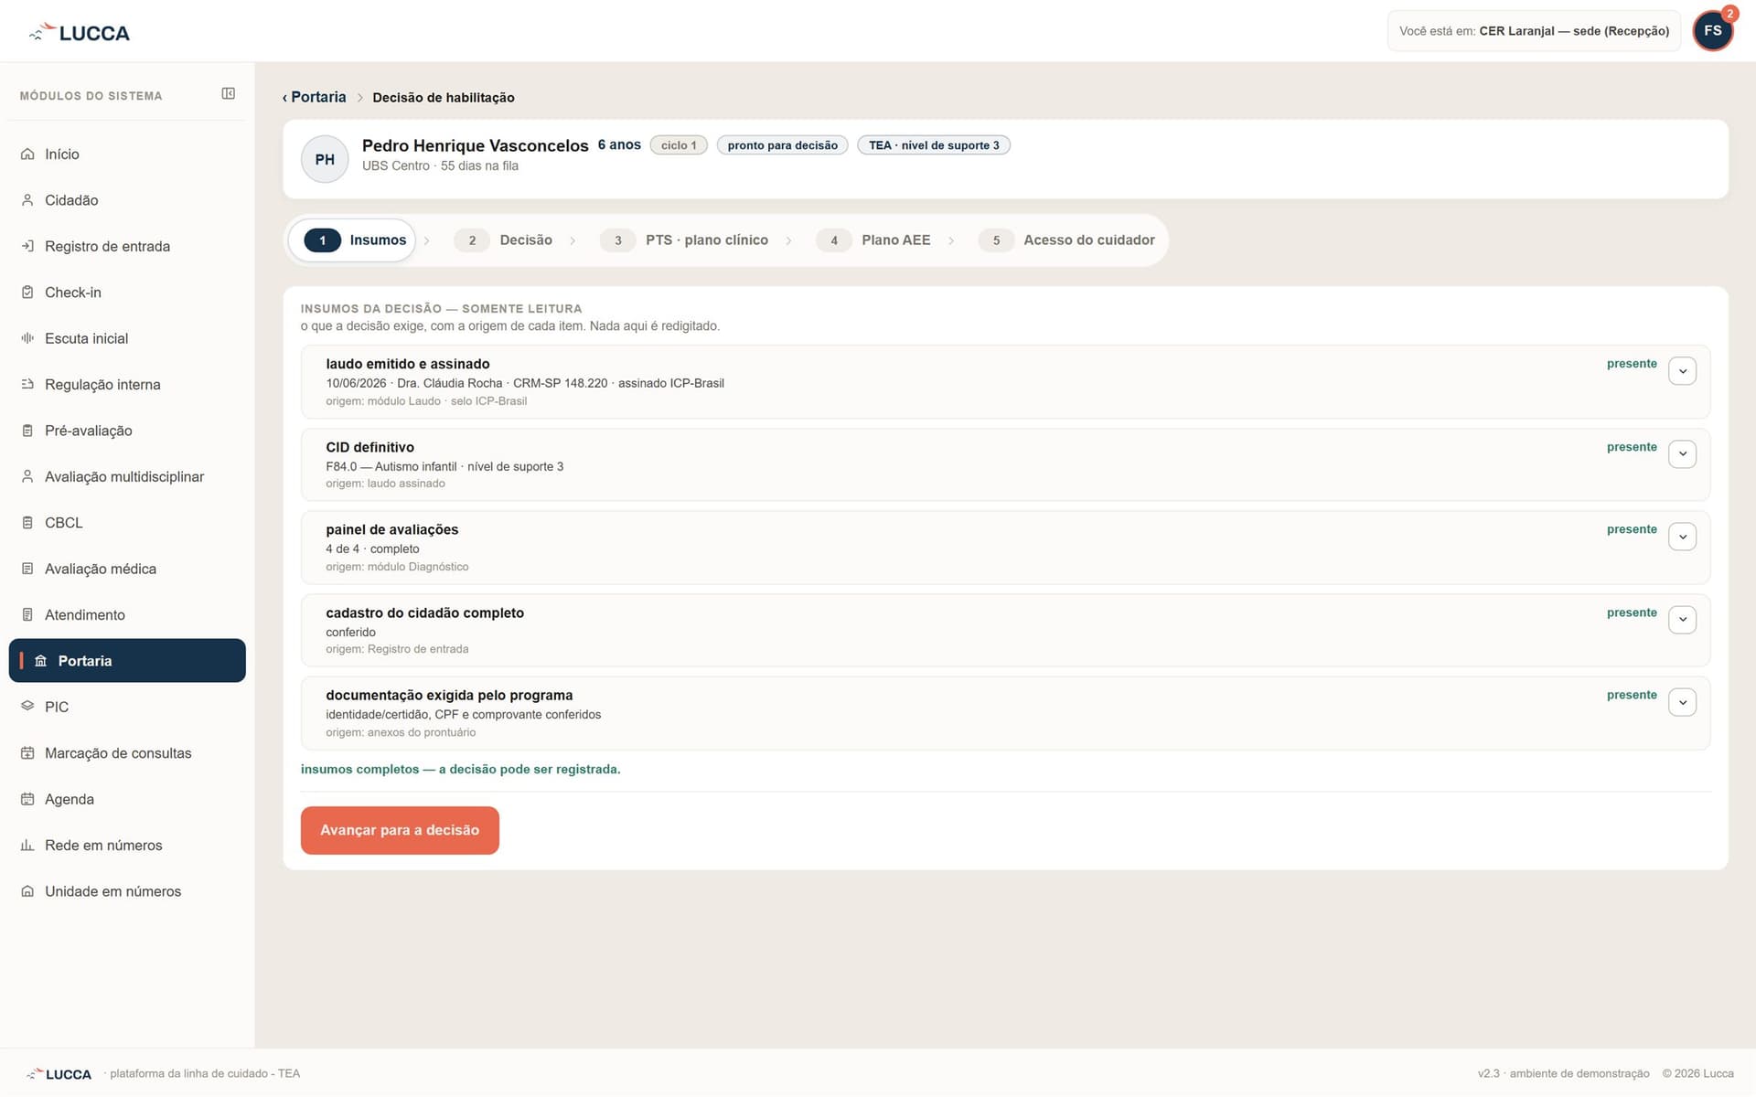Click the Avaliação médica form icon
This screenshot has width=1756, height=1097.
tap(27, 569)
